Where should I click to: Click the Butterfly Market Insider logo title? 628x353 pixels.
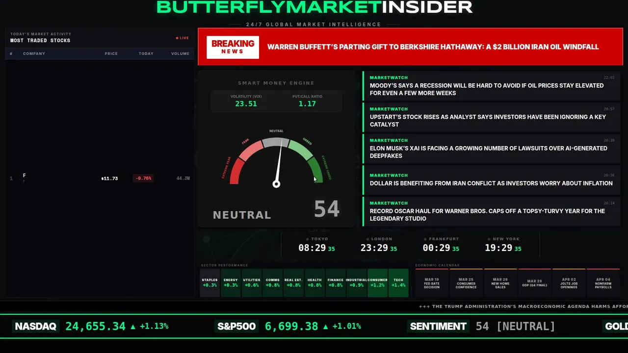[x=314, y=7]
